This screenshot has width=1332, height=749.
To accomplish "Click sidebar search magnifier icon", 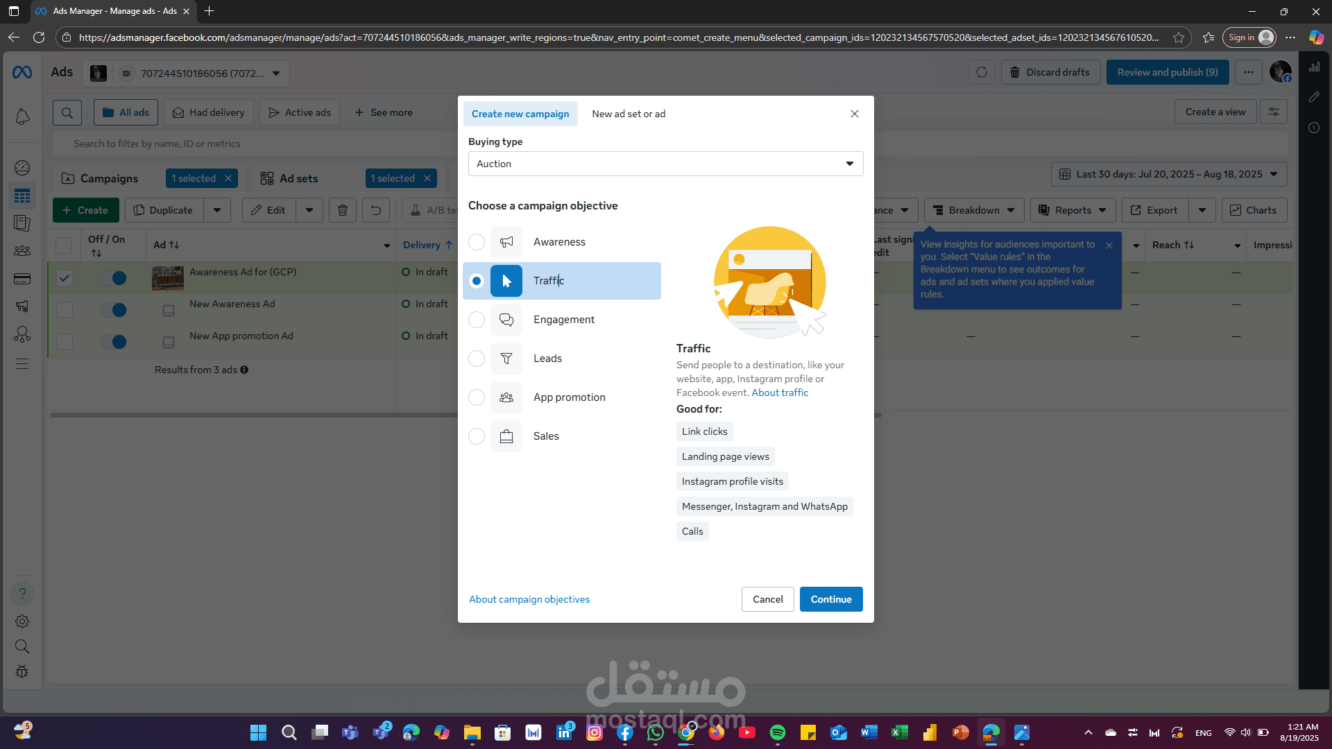I will 22,646.
